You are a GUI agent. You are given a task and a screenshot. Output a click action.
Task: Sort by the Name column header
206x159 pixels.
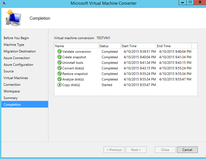(x=76, y=46)
